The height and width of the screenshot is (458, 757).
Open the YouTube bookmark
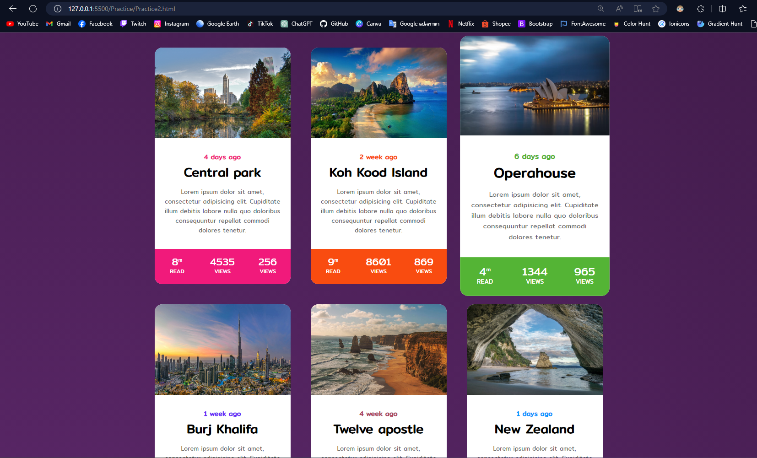tap(22, 24)
